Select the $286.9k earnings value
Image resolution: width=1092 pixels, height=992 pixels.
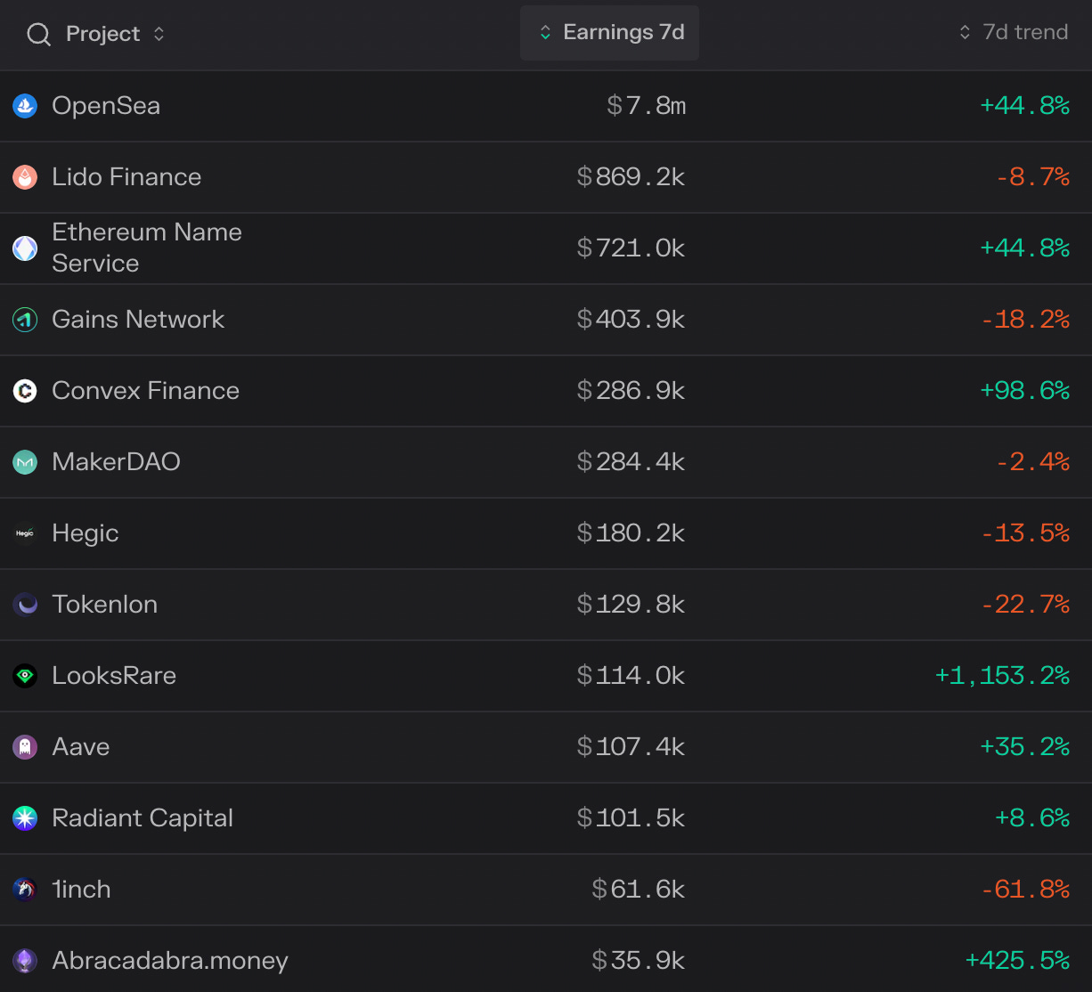[631, 391]
